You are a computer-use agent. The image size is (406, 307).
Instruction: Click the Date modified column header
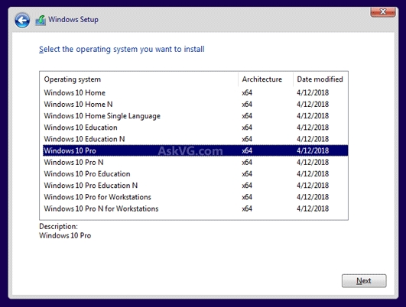[x=320, y=79]
